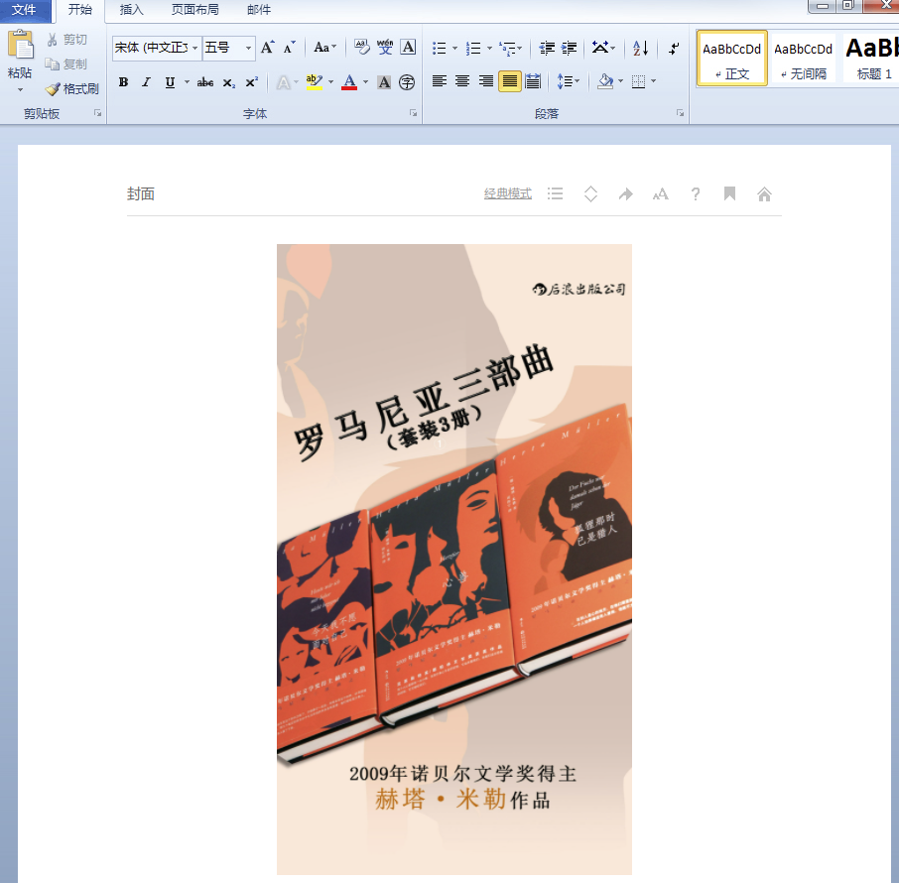
Task: Open the font name dropdown
Action: (194, 48)
